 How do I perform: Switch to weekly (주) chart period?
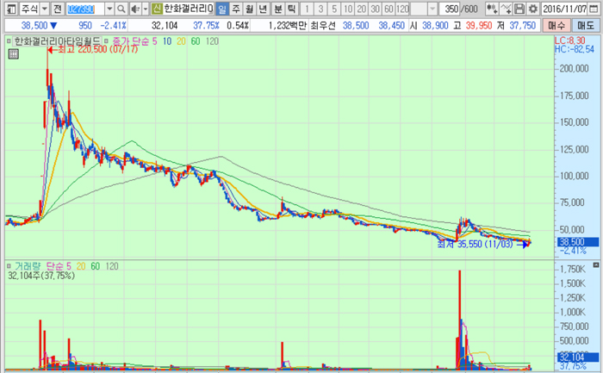click(236, 9)
